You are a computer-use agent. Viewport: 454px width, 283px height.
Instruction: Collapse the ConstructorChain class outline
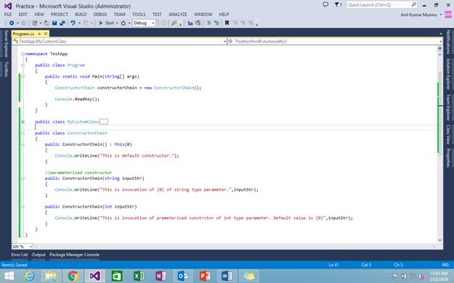pos(23,133)
